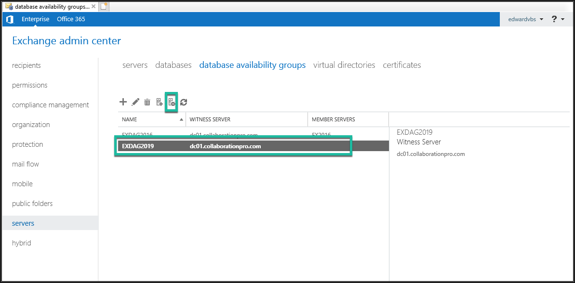The height and width of the screenshot is (283, 575).
Task: Open the question mark help menu
Action: [x=558, y=19]
